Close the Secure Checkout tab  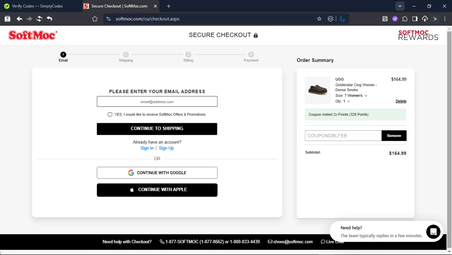pyautogui.click(x=155, y=6)
